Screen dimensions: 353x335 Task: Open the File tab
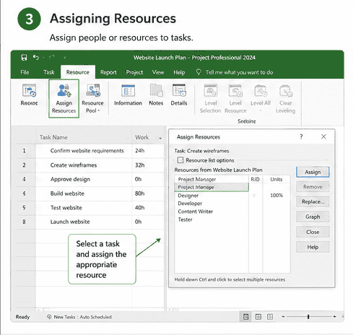pos(25,72)
